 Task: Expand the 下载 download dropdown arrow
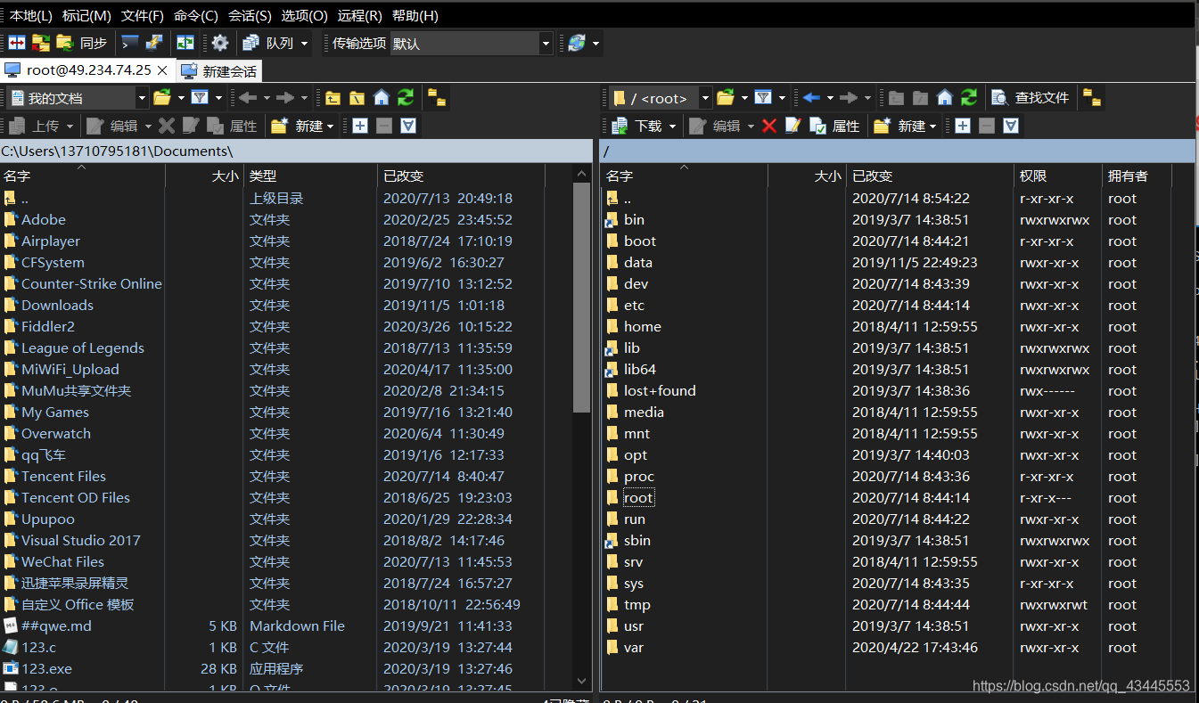click(672, 127)
